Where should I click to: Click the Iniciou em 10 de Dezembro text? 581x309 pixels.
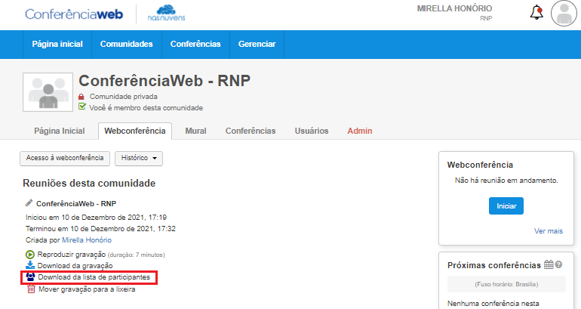coord(96,218)
